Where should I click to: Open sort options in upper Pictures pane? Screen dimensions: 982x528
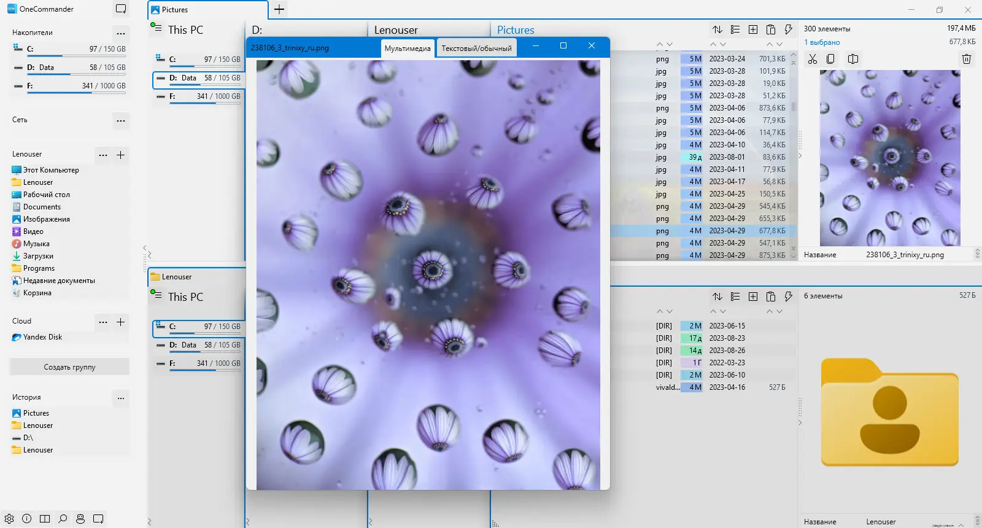click(x=717, y=29)
